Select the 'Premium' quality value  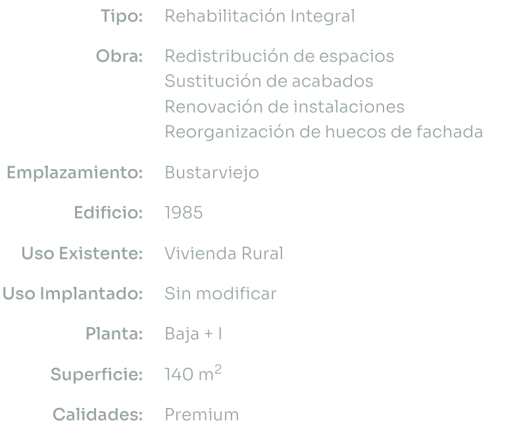pyautogui.click(x=201, y=415)
